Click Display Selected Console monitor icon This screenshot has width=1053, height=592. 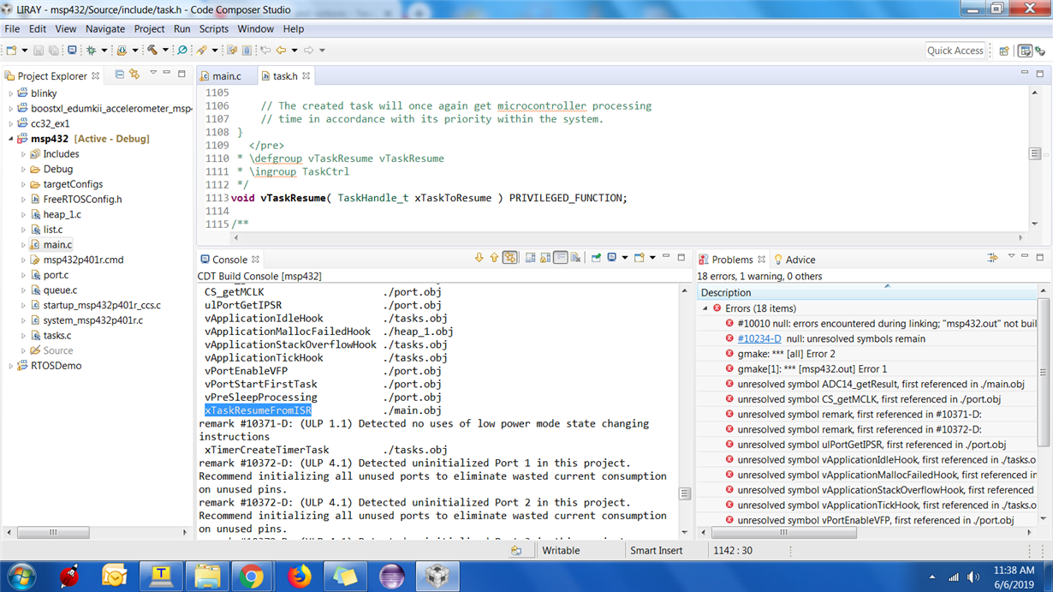612,258
